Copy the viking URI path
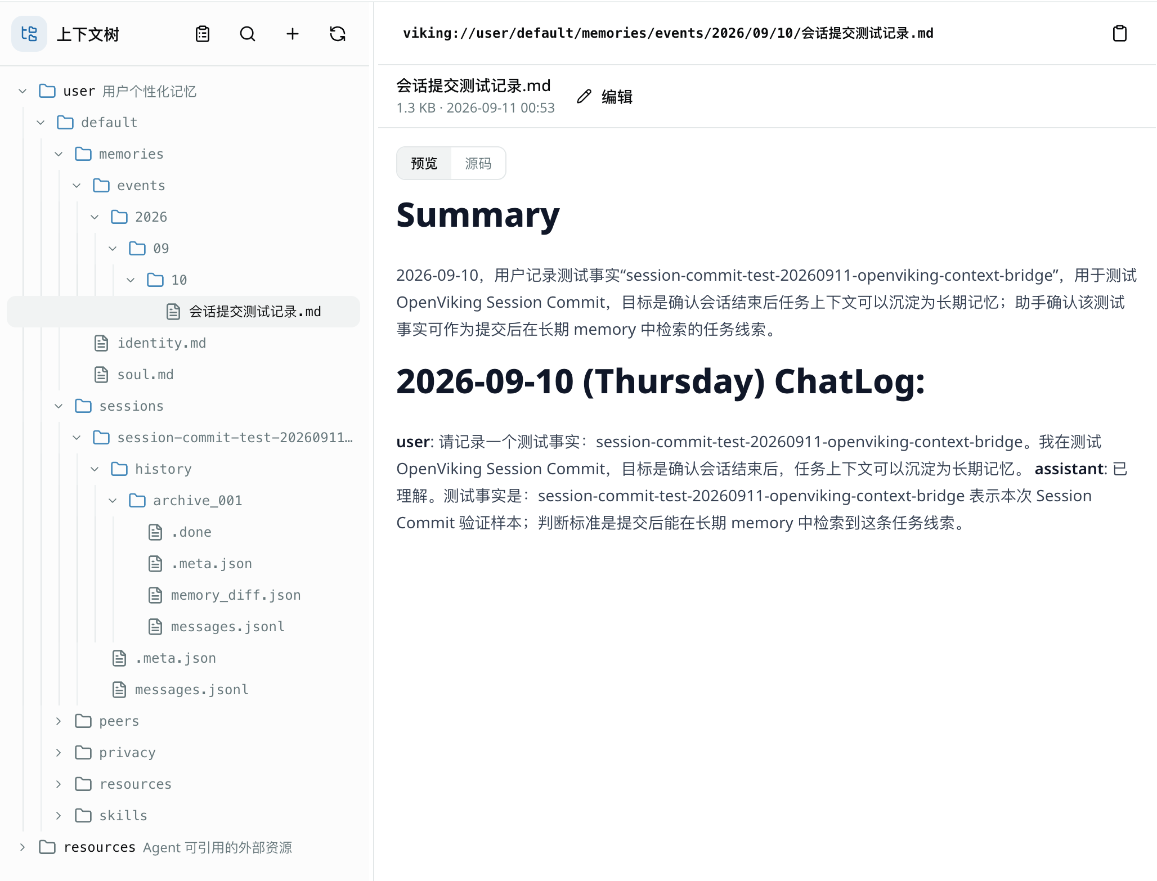This screenshot has width=1157, height=881. point(1120,33)
